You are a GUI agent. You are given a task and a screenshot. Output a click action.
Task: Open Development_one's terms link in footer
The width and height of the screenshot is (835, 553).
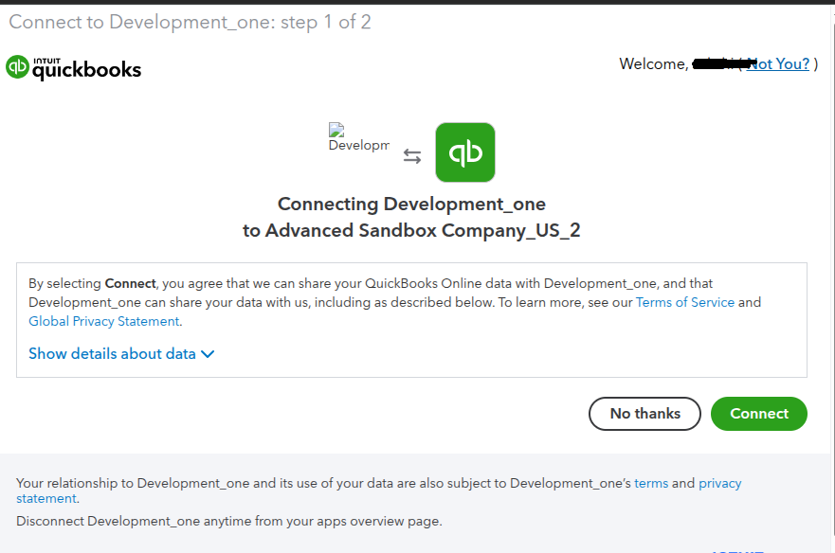(x=651, y=483)
